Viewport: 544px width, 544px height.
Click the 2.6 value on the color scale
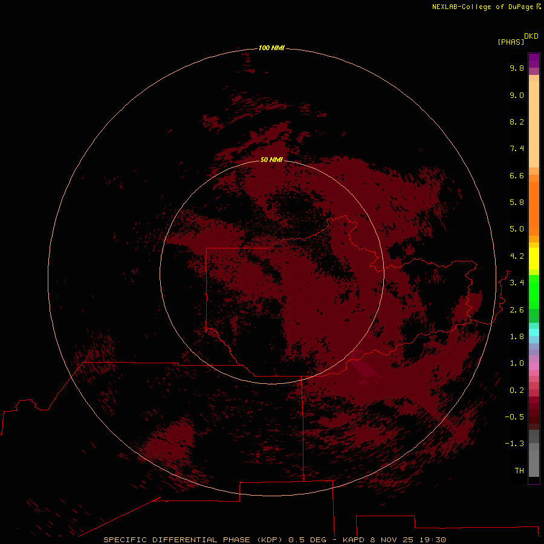(x=517, y=310)
